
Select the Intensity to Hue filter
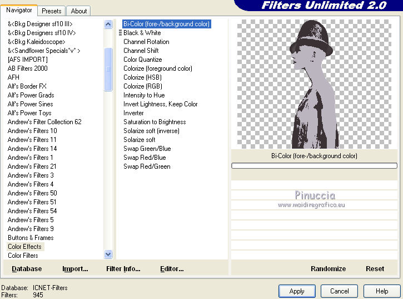tap(144, 95)
